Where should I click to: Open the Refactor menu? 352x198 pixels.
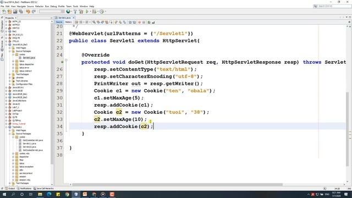(x=39, y=6)
